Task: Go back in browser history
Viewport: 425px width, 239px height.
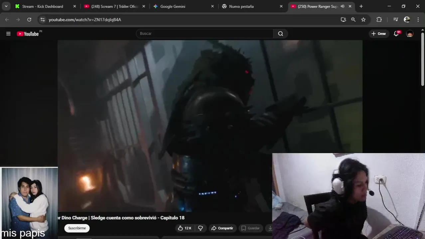Action: 7,20
